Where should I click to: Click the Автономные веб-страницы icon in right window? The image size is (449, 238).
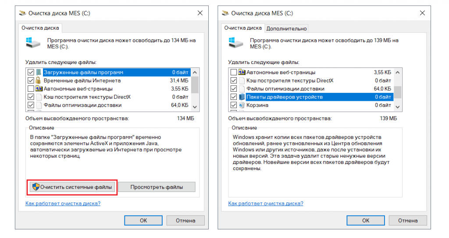coord(242,72)
